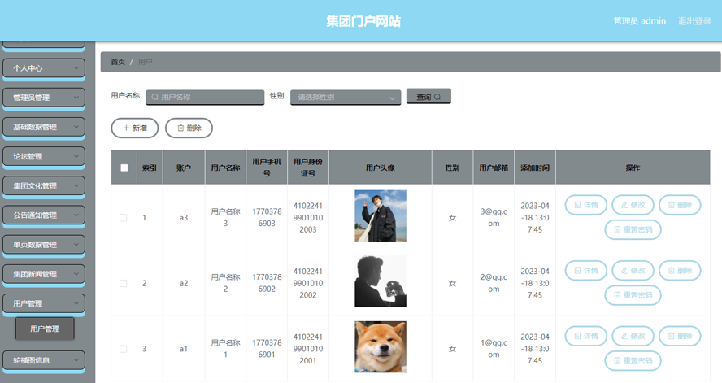Click 重置密码 for user a3
This screenshot has height=383, width=722.
(633, 229)
